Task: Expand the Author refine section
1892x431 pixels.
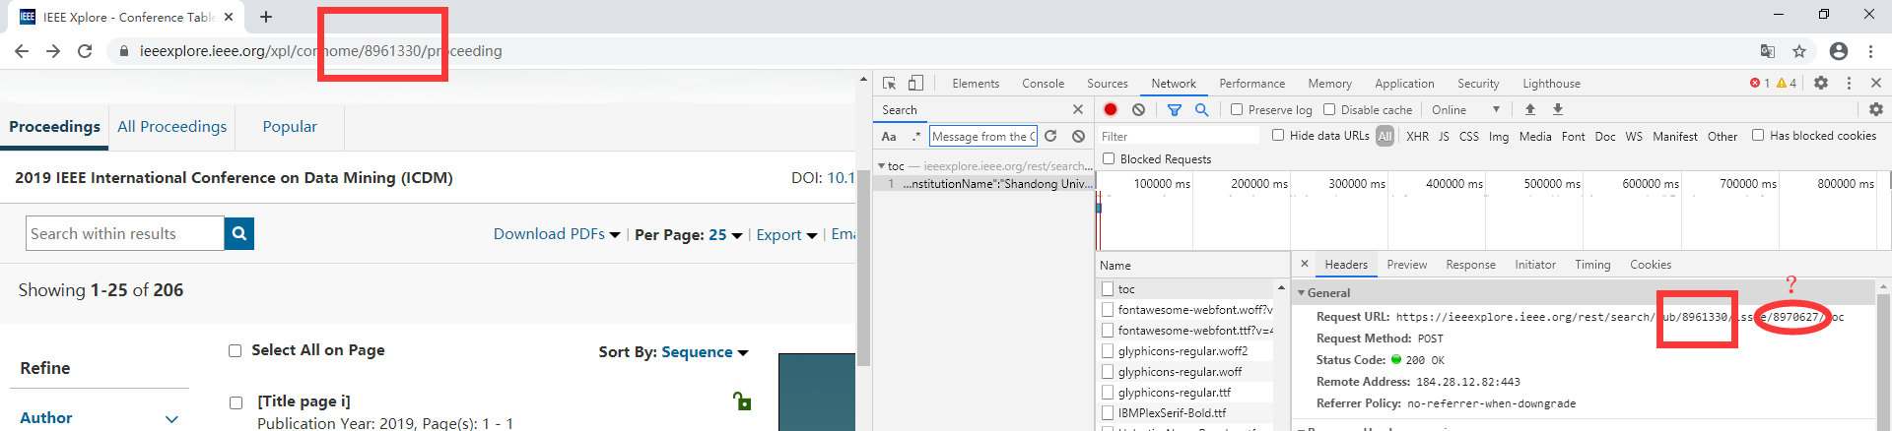Action: (171, 418)
